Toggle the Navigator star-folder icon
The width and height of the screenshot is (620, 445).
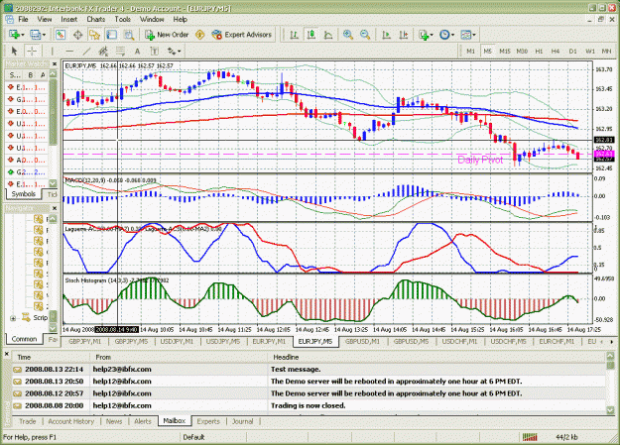(x=94, y=35)
